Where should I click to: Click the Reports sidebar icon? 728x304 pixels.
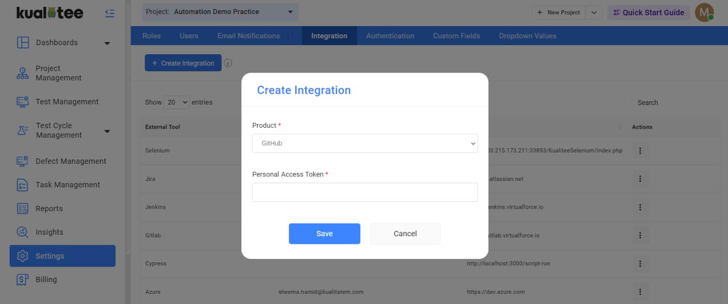tap(23, 209)
